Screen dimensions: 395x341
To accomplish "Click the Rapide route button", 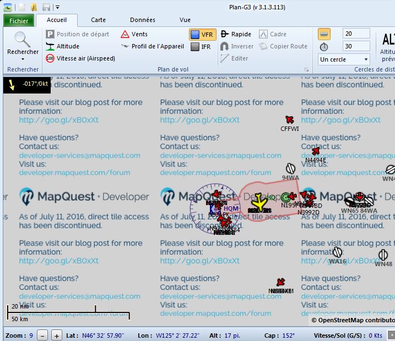I will pos(236,34).
